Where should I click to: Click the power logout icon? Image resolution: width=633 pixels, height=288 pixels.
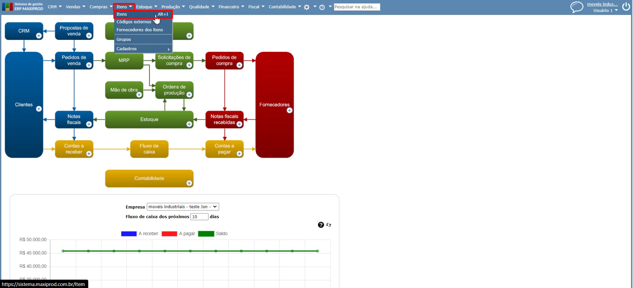point(626,7)
